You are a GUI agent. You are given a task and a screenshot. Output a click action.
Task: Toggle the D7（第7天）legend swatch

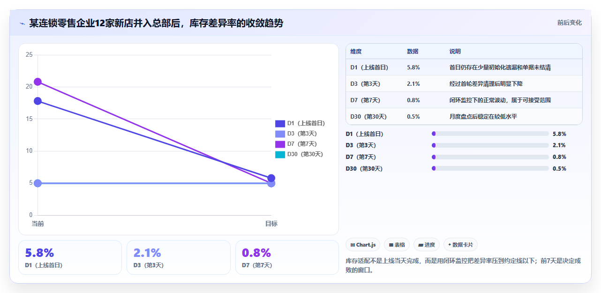click(280, 144)
